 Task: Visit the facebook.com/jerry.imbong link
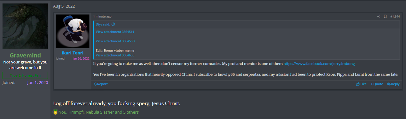coord(319,64)
